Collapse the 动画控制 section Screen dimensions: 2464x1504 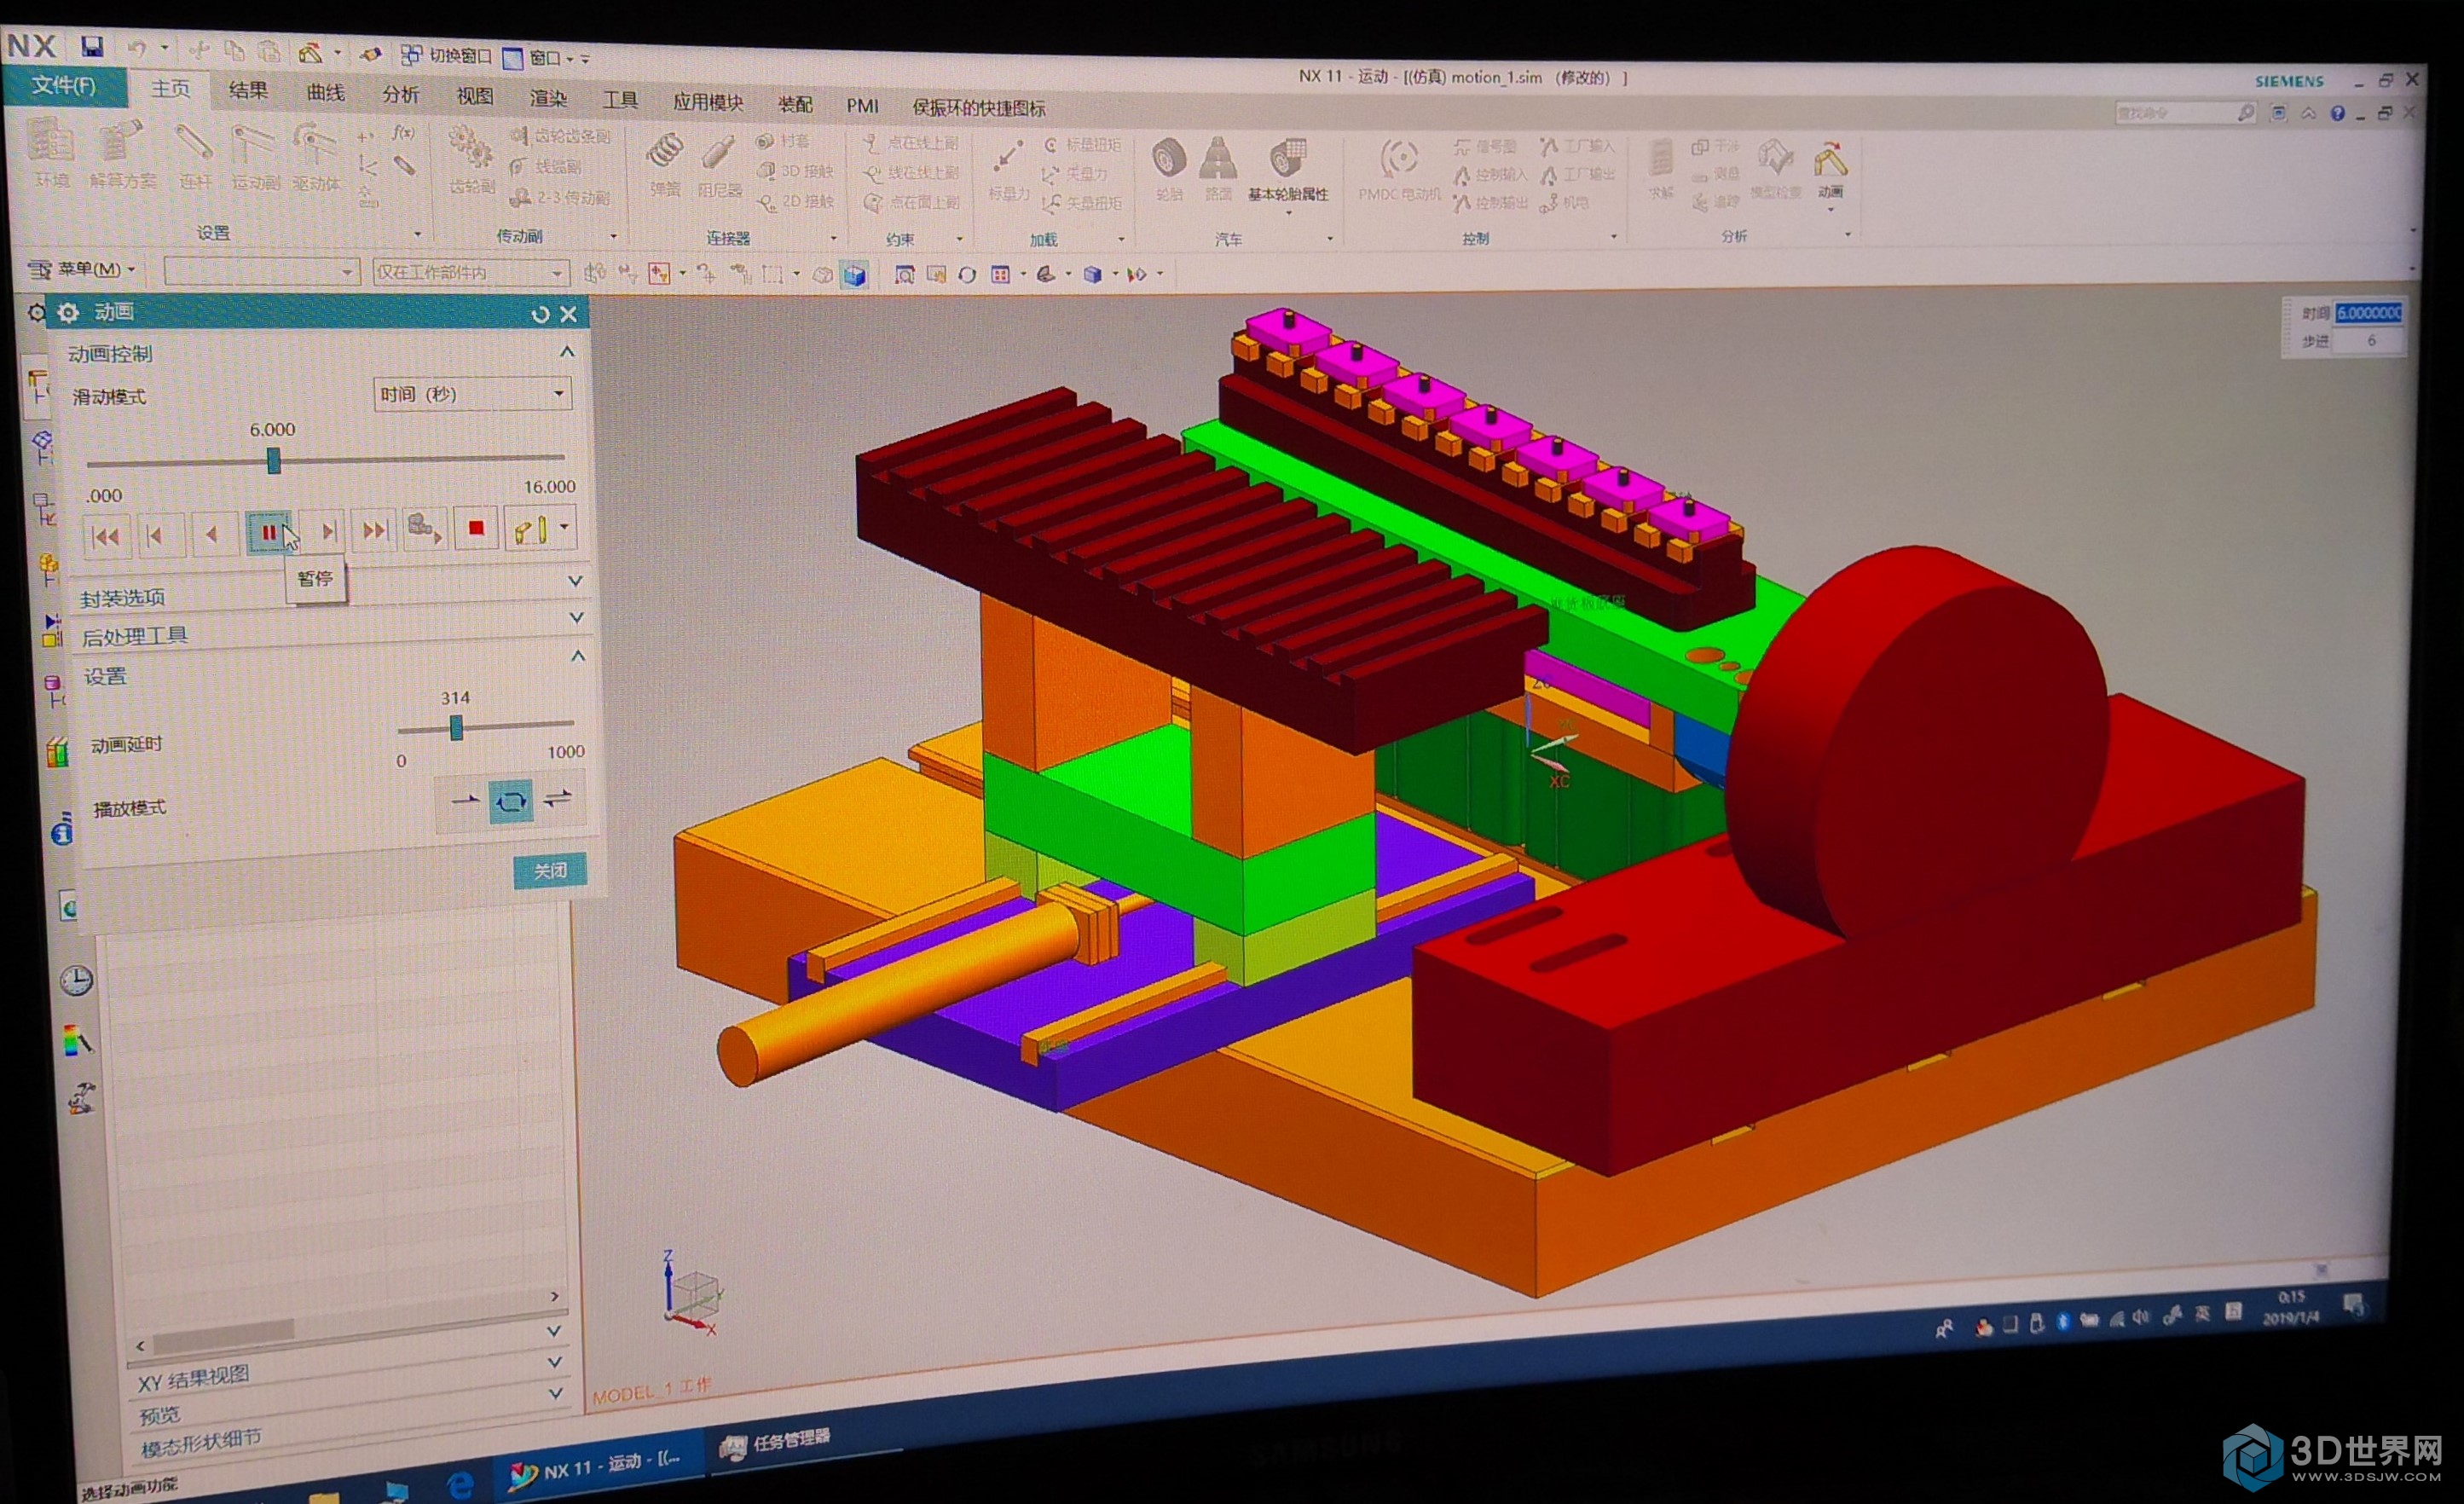(x=567, y=352)
